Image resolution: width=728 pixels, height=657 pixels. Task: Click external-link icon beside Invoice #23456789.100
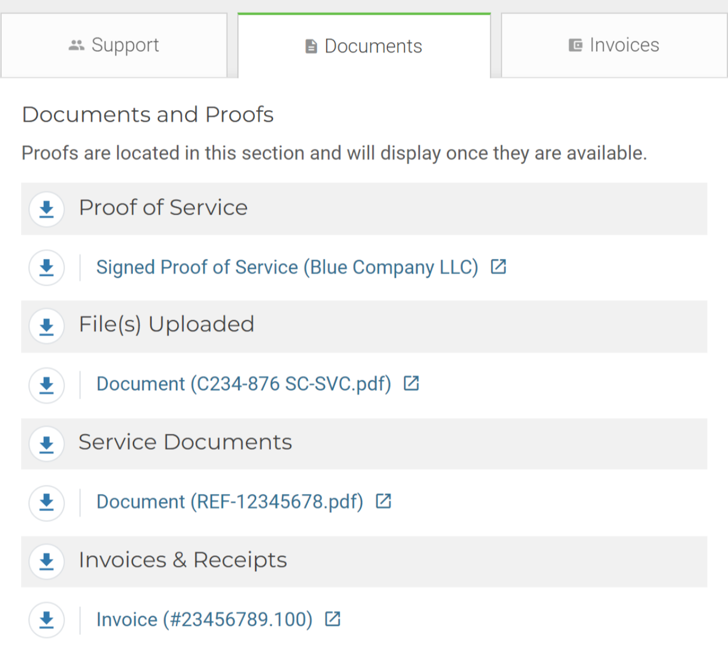click(333, 618)
